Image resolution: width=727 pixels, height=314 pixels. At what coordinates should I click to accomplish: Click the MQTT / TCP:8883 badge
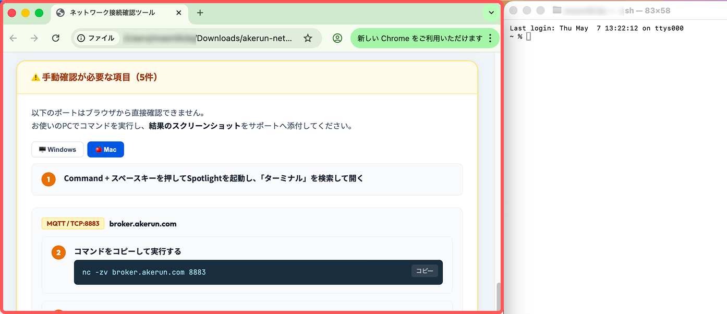[73, 224]
